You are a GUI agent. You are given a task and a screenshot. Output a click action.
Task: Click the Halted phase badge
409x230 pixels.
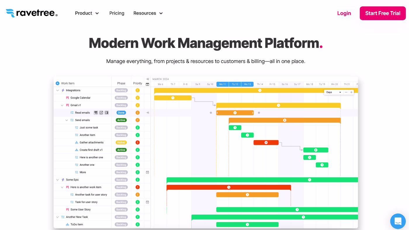121,142
